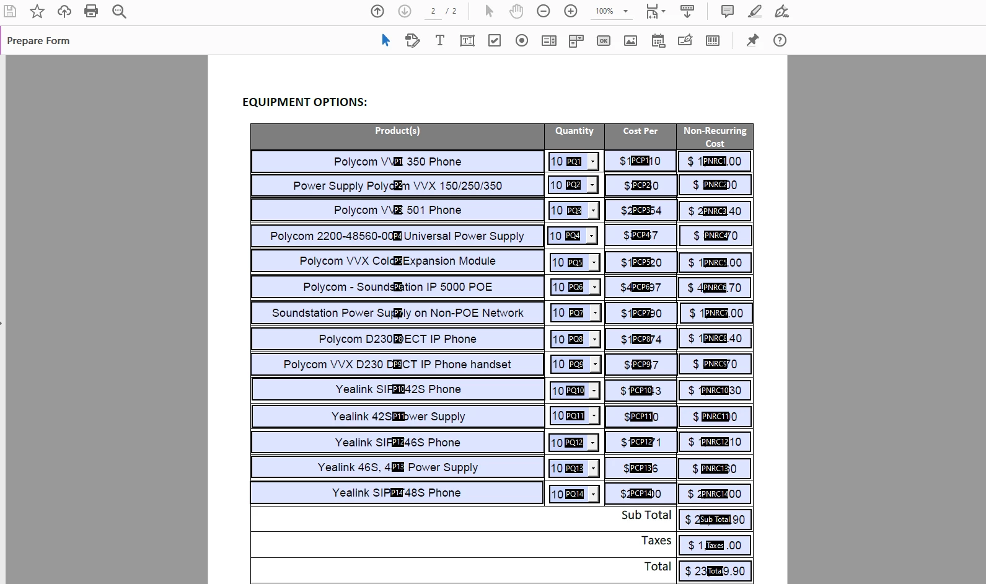The width and height of the screenshot is (986, 584).
Task: Expand PQ7 quantity dropdown arrow
Action: click(595, 312)
